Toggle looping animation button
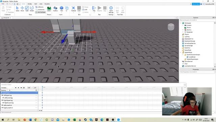Screen dimensions: 216x122 24,88
